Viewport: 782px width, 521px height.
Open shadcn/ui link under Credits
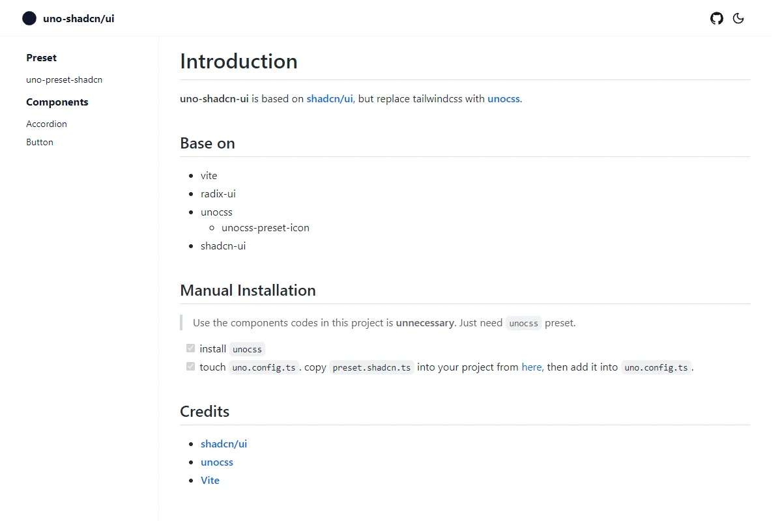pos(224,444)
